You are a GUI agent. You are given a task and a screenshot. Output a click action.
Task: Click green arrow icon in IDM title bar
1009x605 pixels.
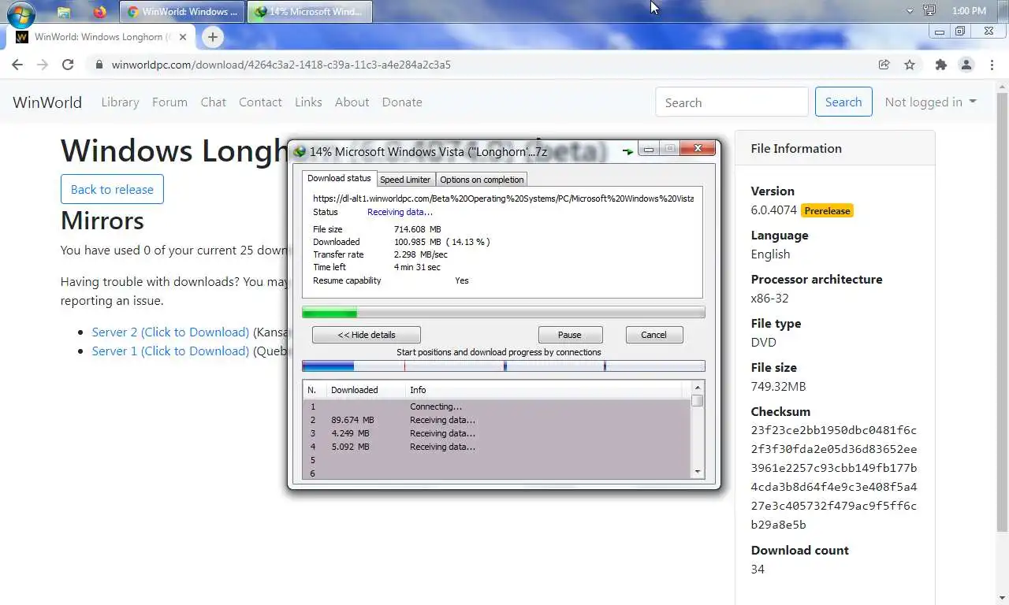tap(627, 151)
